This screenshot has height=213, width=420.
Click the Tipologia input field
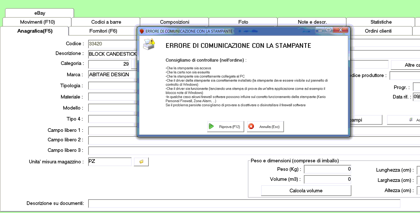113,86
